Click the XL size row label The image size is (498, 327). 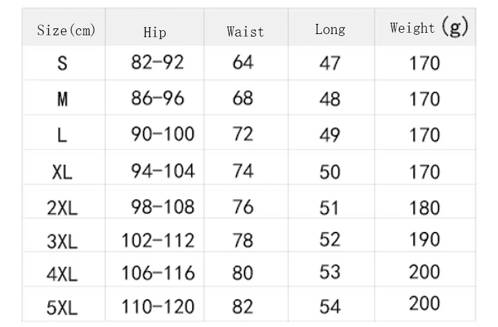62,173
